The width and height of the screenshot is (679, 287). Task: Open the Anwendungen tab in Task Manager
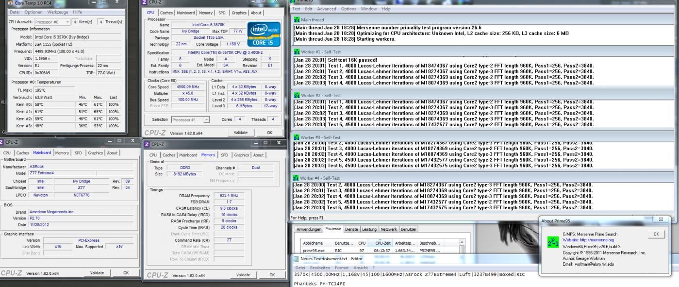[309, 229]
